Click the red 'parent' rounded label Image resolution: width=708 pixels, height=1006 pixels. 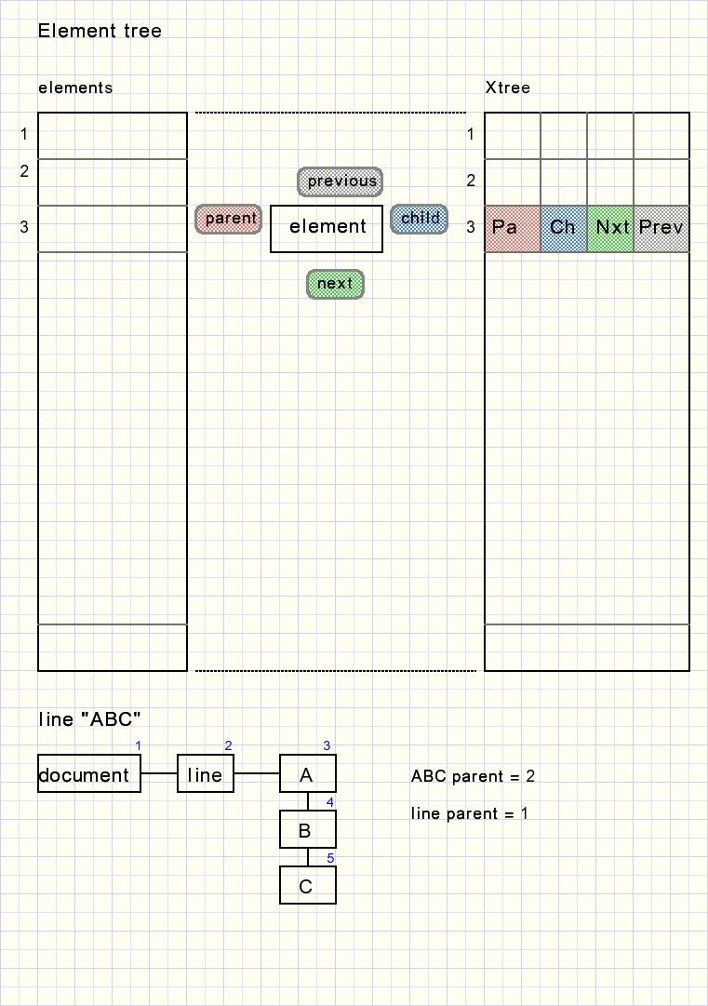tap(229, 219)
